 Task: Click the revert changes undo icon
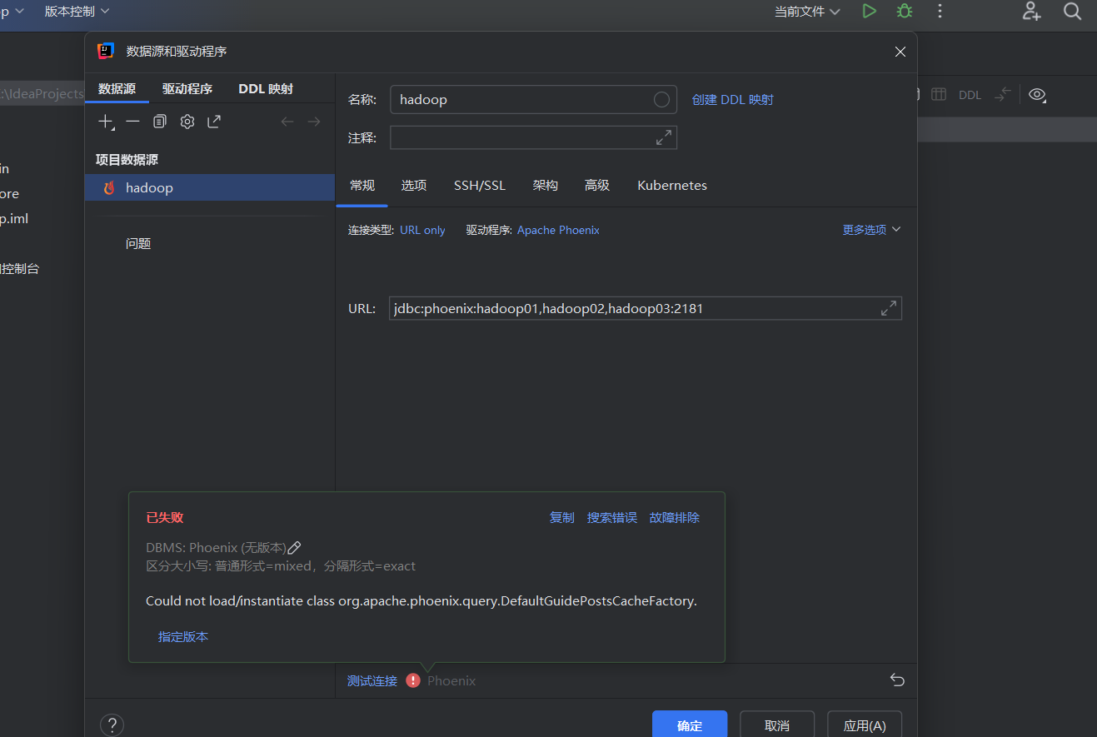click(x=897, y=680)
